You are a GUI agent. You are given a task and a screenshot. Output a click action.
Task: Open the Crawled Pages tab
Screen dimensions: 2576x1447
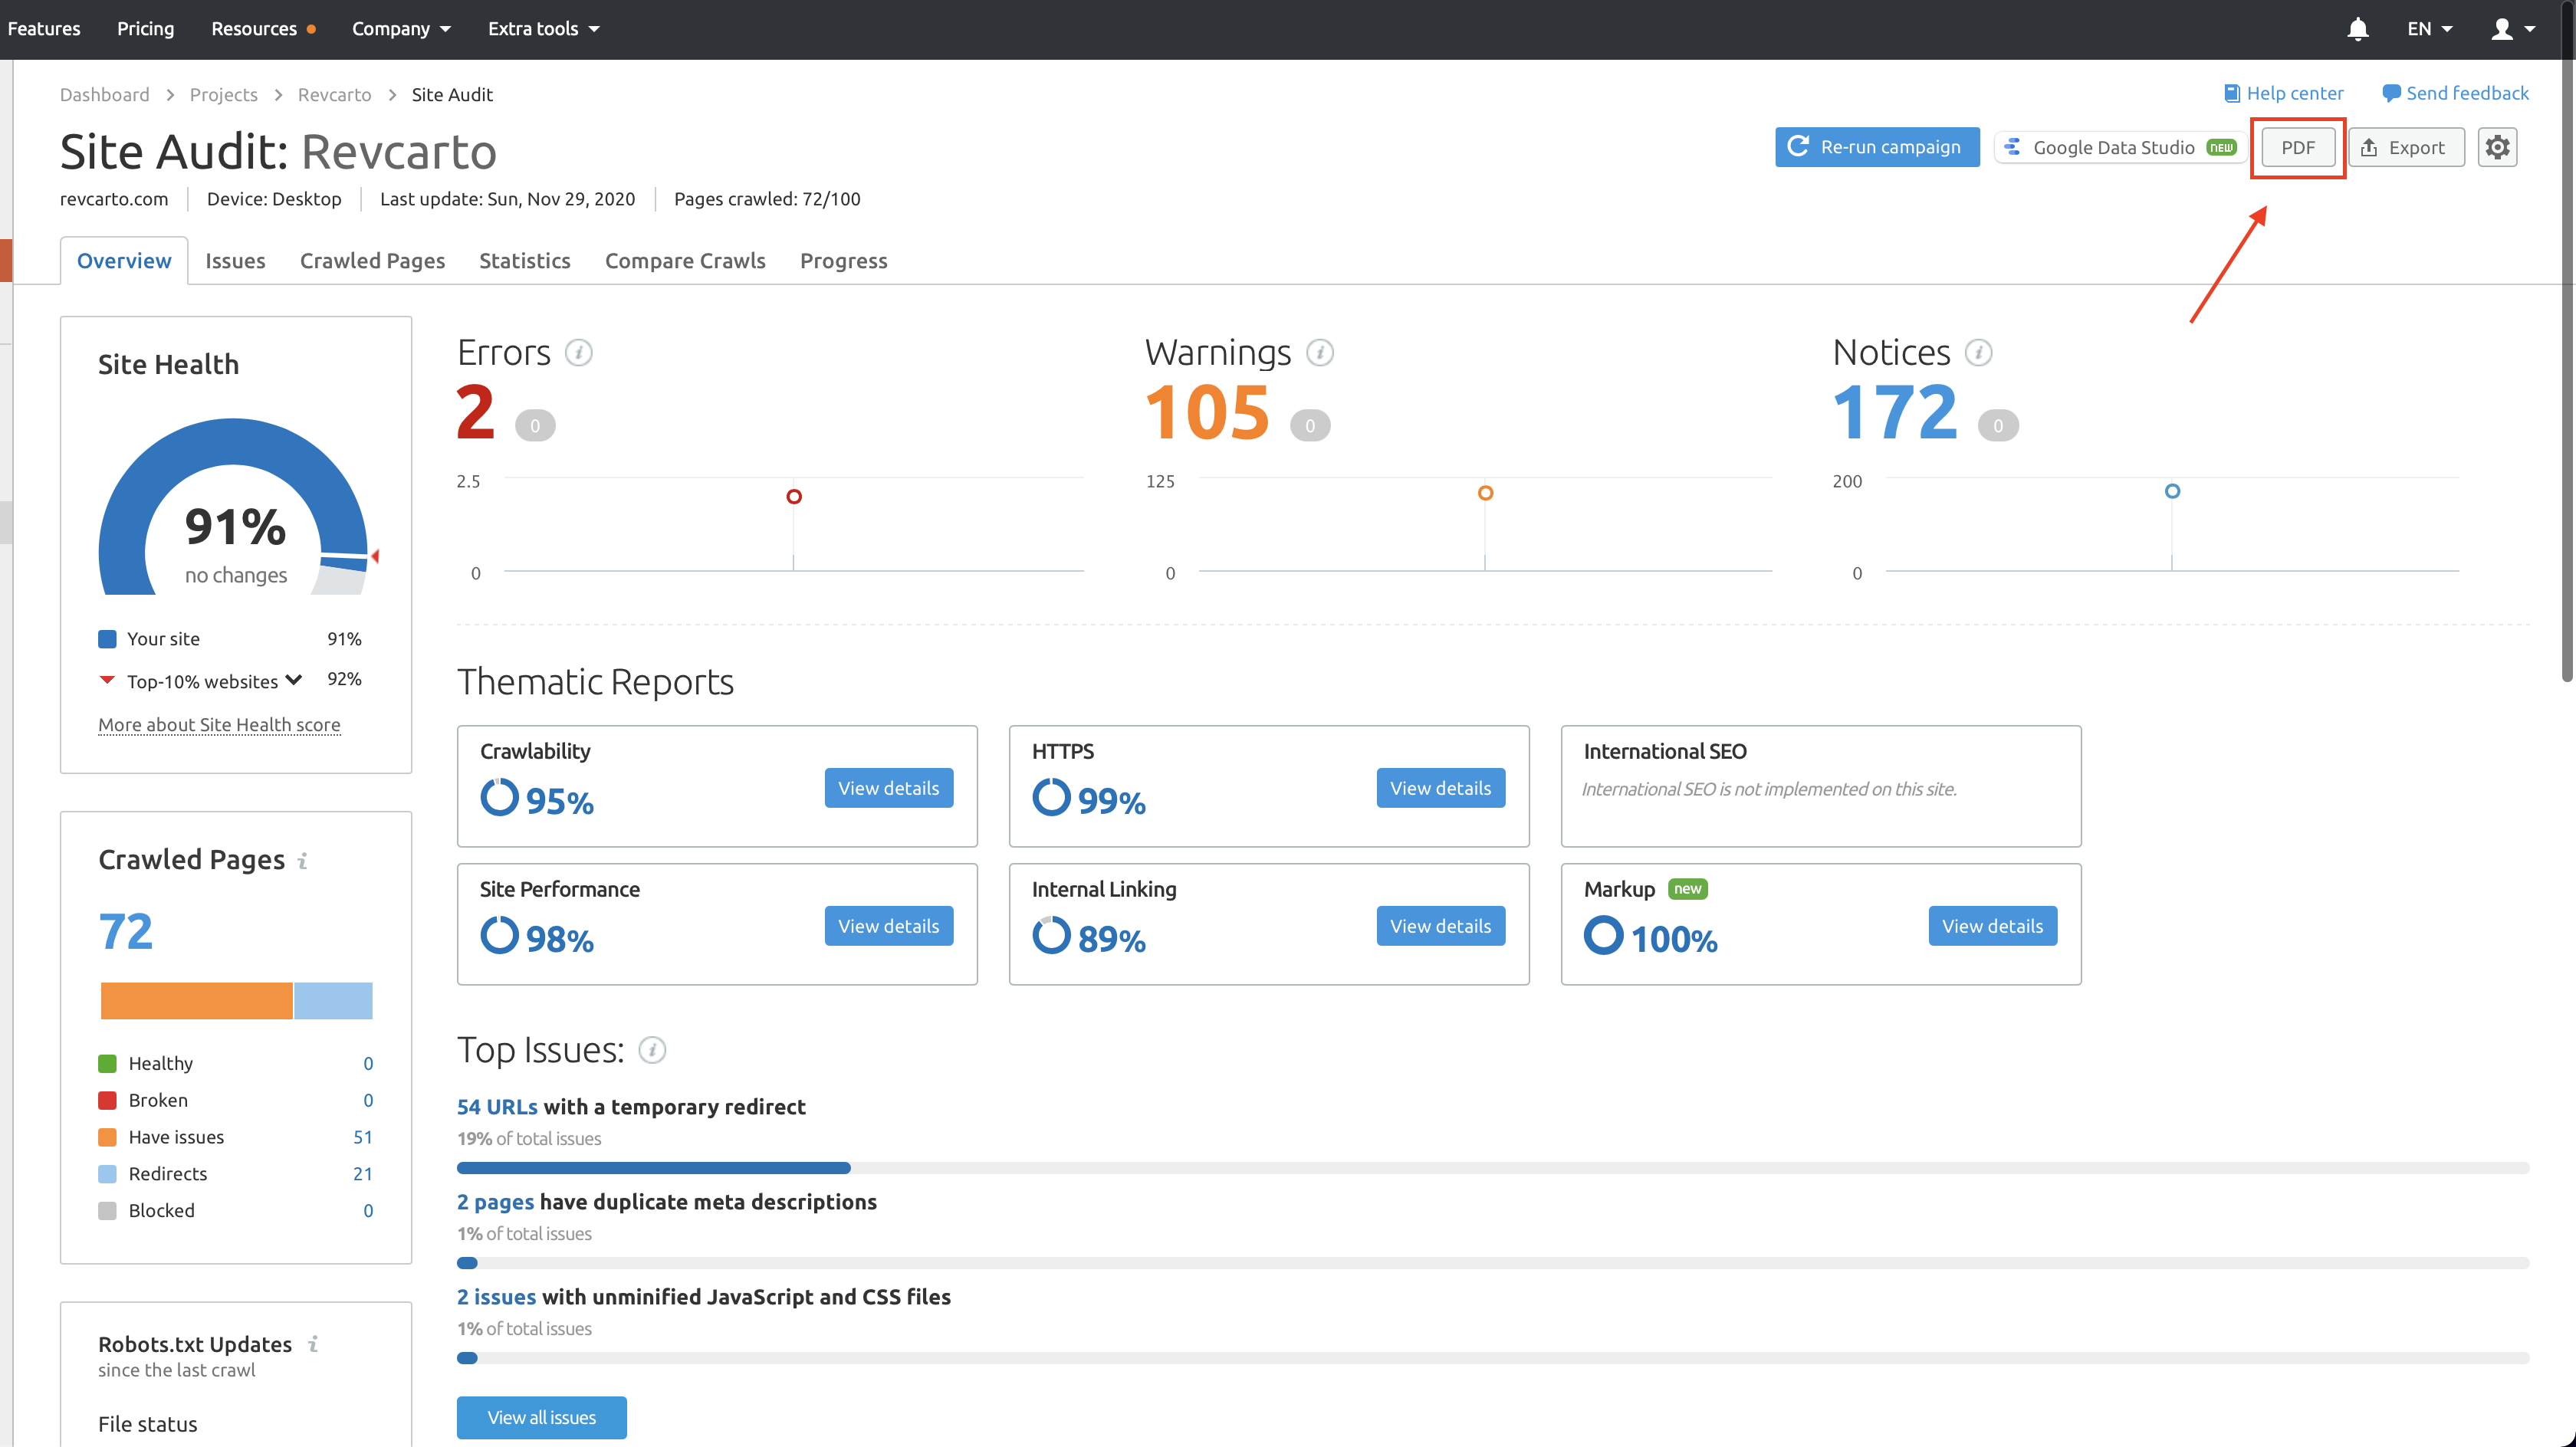(x=372, y=261)
